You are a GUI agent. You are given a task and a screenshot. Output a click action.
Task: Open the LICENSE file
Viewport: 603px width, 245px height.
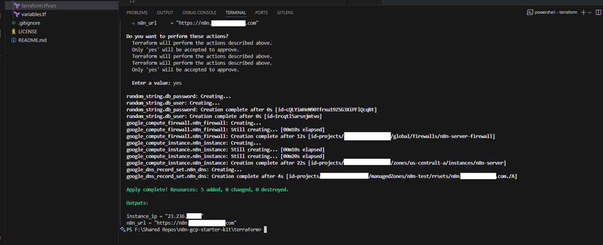click(28, 32)
